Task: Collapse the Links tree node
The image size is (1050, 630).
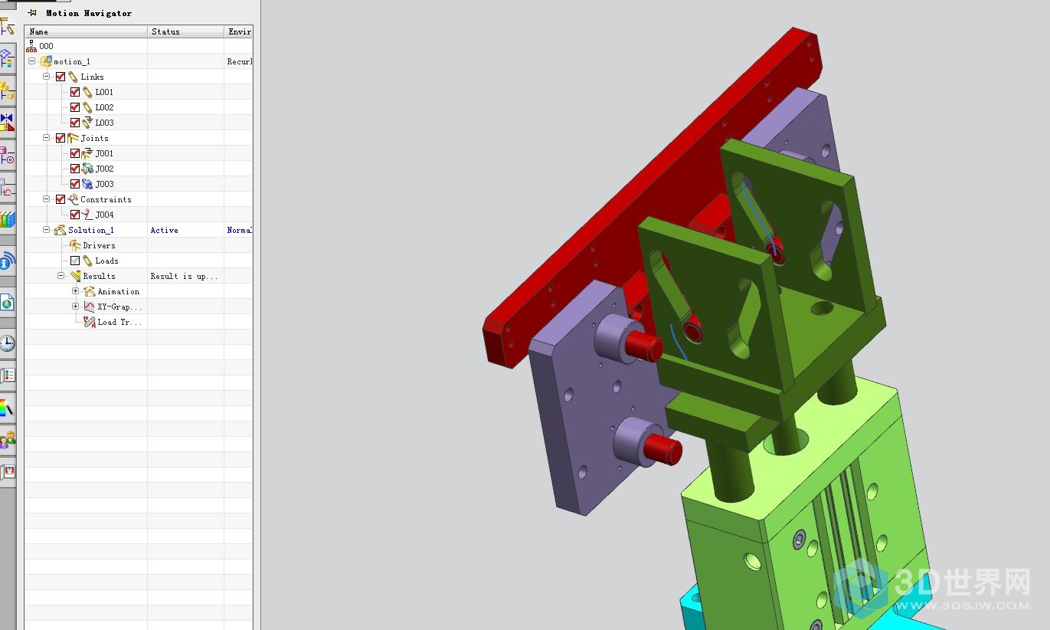Action: [47, 77]
